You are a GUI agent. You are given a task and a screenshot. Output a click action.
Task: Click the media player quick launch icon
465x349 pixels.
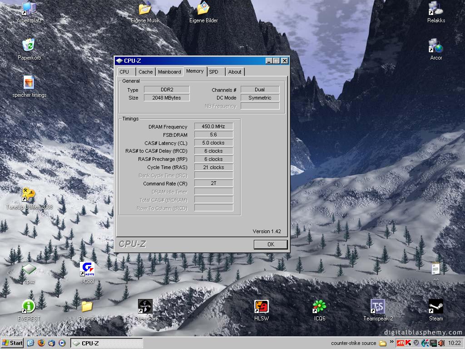tap(62, 343)
